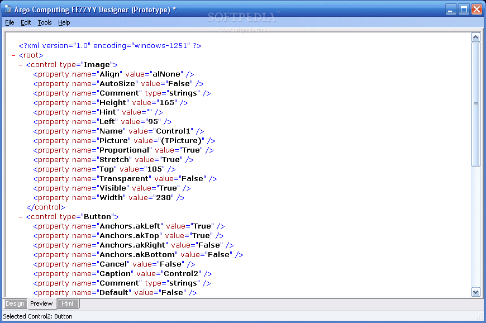
Task: Open the Help menu
Action: pos(64,22)
